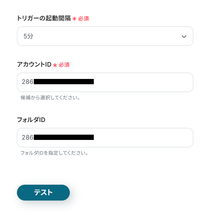Image resolution: width=213 pixels, height=215 pixels.
Task: Click the red asterisk beside アカウントID
Action: [x=55, y=65]
